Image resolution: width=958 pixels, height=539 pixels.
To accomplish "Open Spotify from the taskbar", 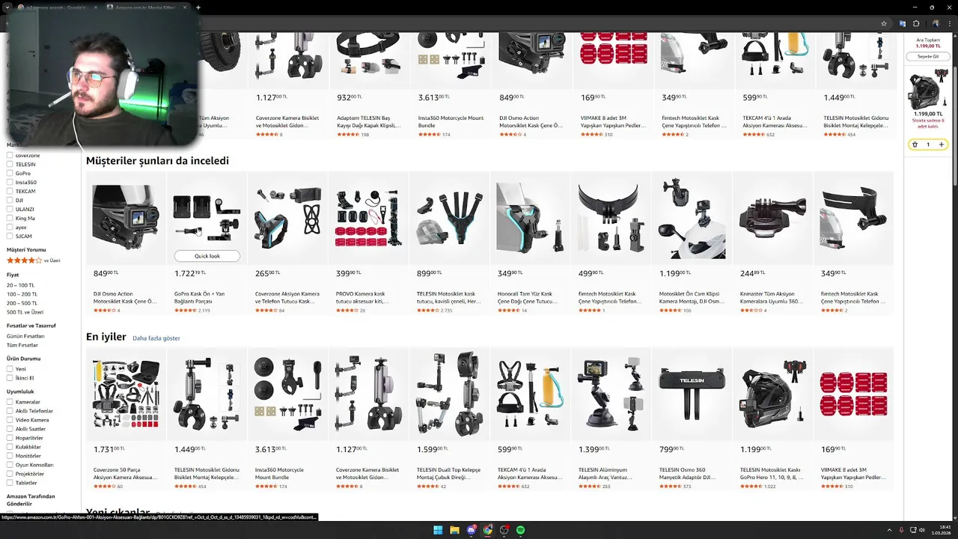I will click(x=520, y=530).
